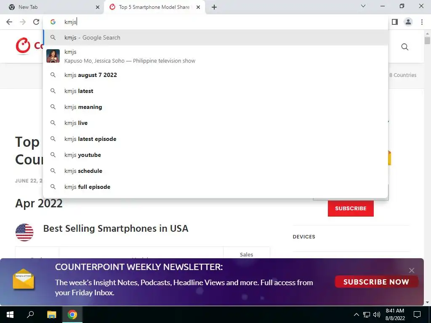Image resolution: width=431 pixels, height=323 pixels.
Task: Show hidden system tray icons
Action: (x=356, y=315)
